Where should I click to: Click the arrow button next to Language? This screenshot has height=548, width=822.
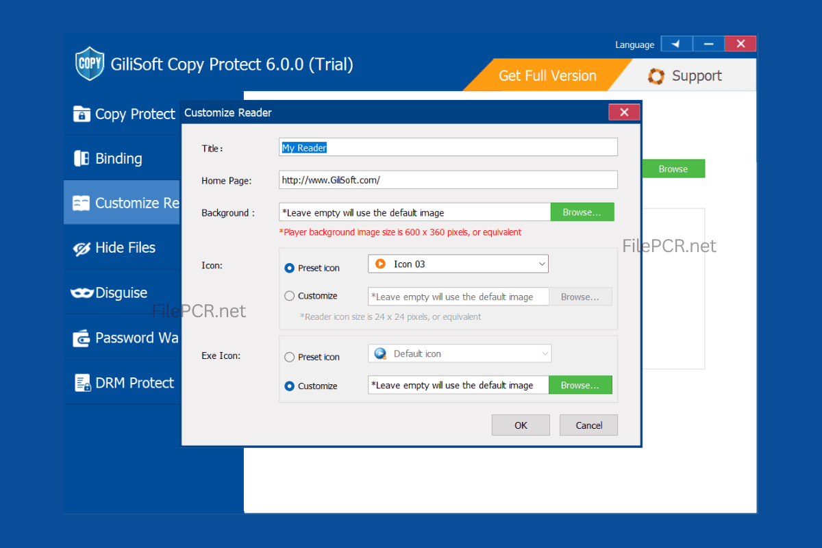(676, 44)
